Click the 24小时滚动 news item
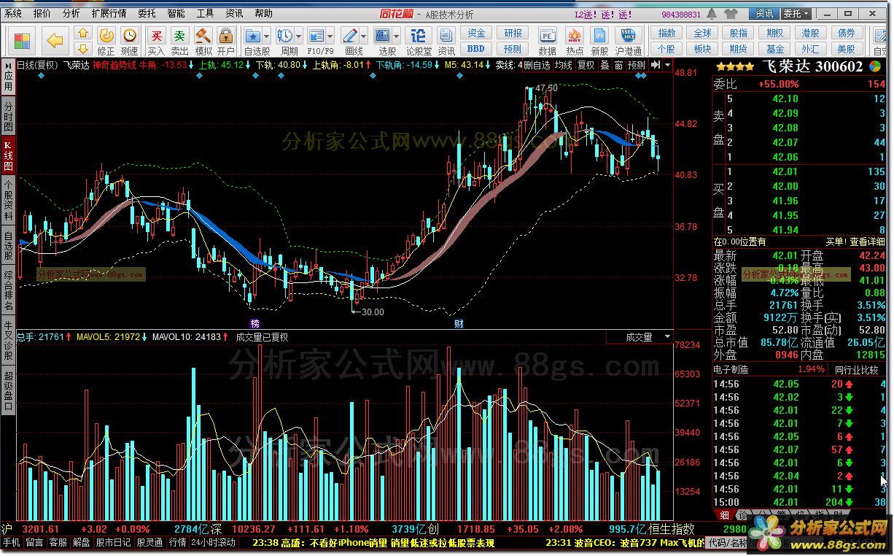Image resolution: width=894 pixels, height=556 pixels. (x=214, y=543)
